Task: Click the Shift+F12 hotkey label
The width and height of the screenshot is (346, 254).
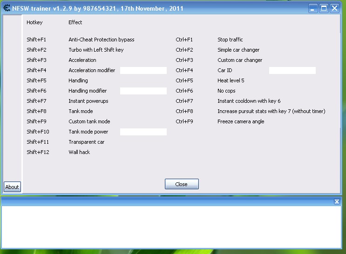Action: coord(38,152)
